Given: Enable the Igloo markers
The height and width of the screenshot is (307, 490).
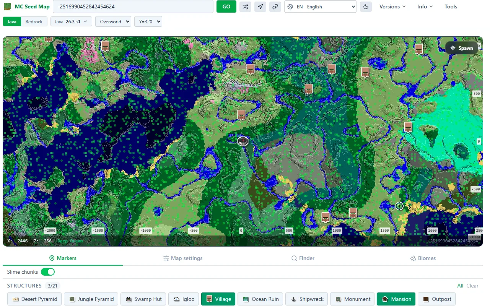Looking at the screenshot, I should [x=184, y=299].
